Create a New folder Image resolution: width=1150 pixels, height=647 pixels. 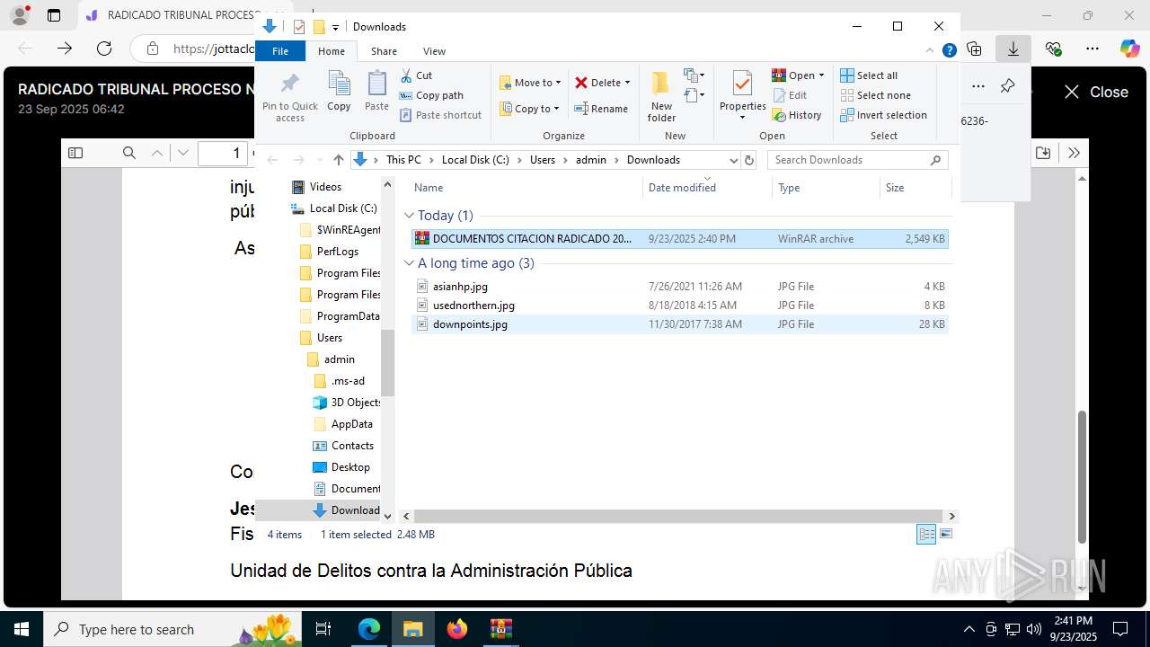tap(661, 96)
